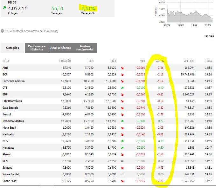Screen dimensions: 216x188
Task: Click the highlighted 1,41% variation
Action: (x=88, y=8)
